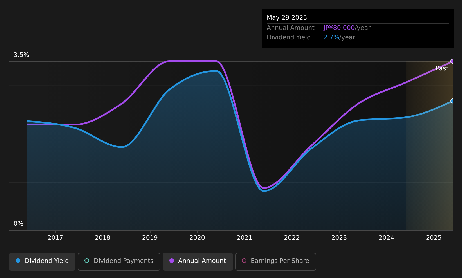Viewport: 462px width, 278px height.
Task: Click the 2019 x-axis label
Action: pos(150,237)
